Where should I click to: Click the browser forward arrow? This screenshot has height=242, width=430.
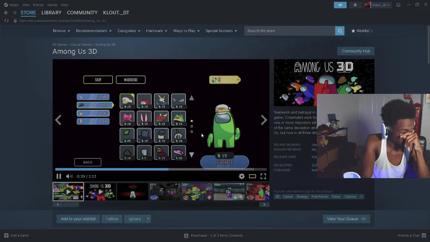14,12
